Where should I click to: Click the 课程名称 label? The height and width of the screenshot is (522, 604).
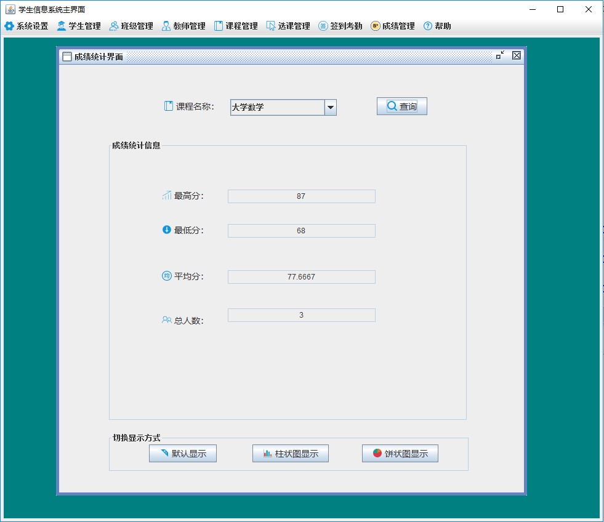click(195, 106)
